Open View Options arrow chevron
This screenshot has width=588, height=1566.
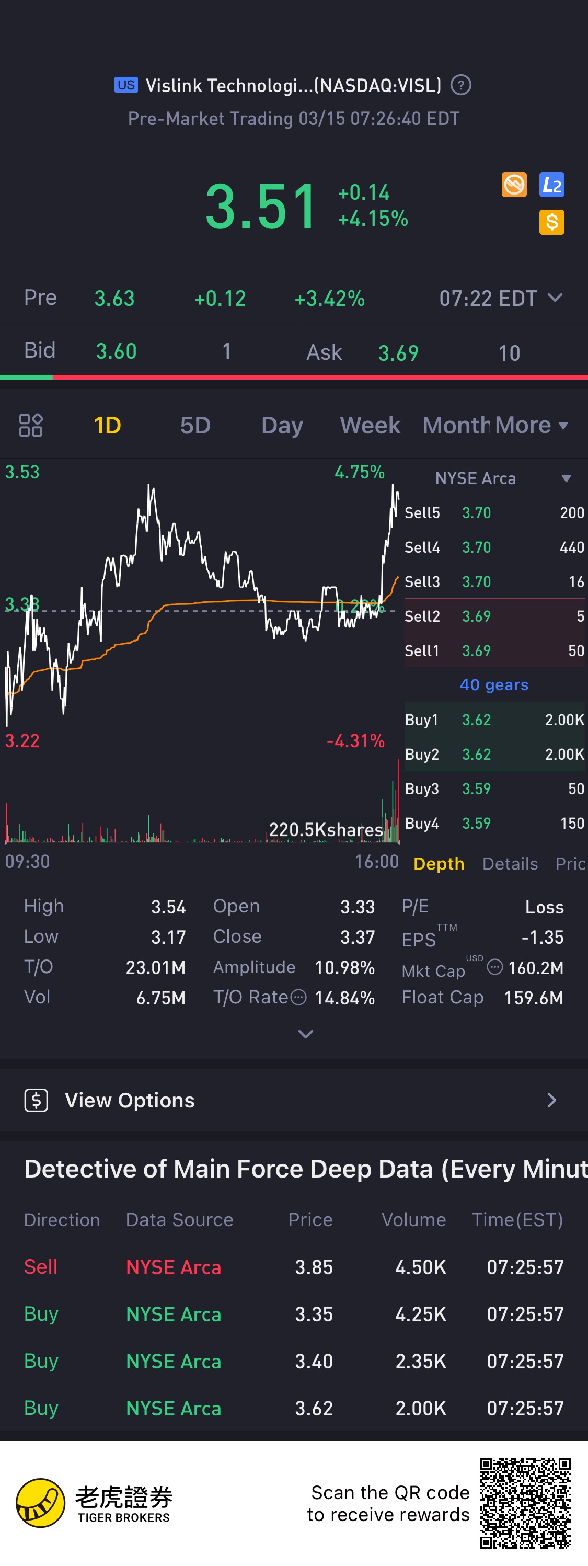click(x=551, y=1100)
